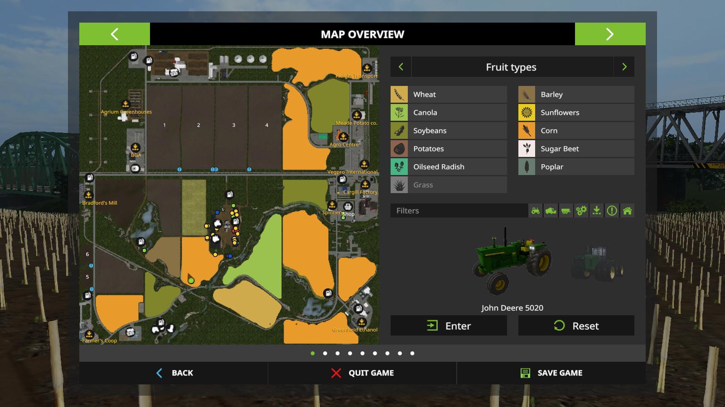Viewport: 725px width, 407px height.
Task: Toggle the house buildings filter icon
Action: click(627, 211)
